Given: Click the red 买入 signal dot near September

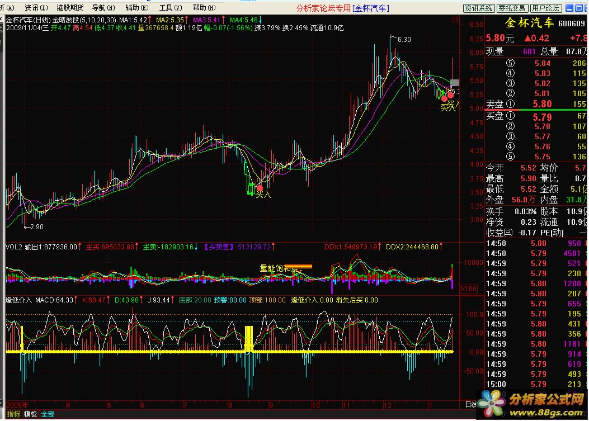Looking at the screenshot, I should [x=260, y=188].
